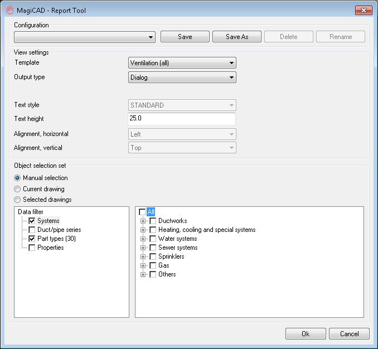
Task: Expand the Ductworks tree node
Action: tap(143, 221)
